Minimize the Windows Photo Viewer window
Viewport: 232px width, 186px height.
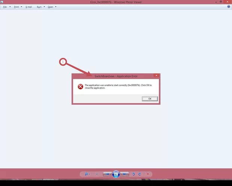click(x=216, y=2)
